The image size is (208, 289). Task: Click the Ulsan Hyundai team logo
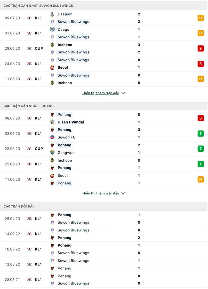(52, 122)
